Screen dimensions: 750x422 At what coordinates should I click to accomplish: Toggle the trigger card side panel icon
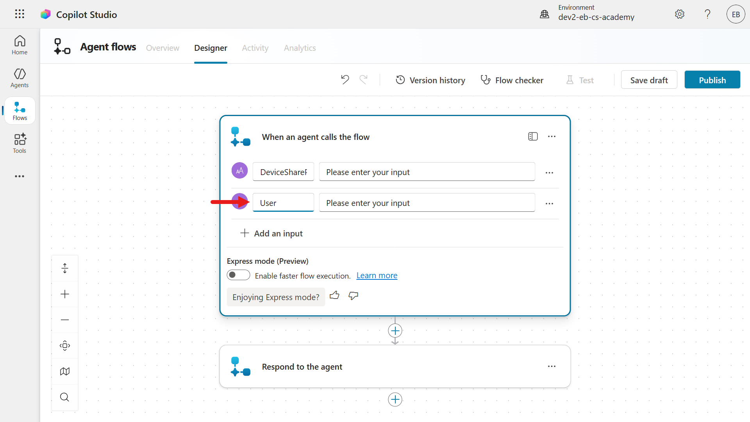pos(533,136)
